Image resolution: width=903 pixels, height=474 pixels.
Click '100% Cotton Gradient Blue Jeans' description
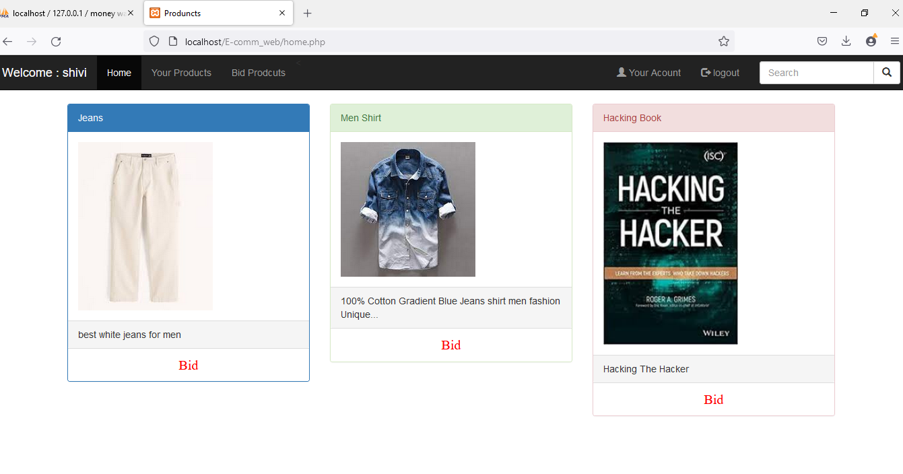point(450,308)
